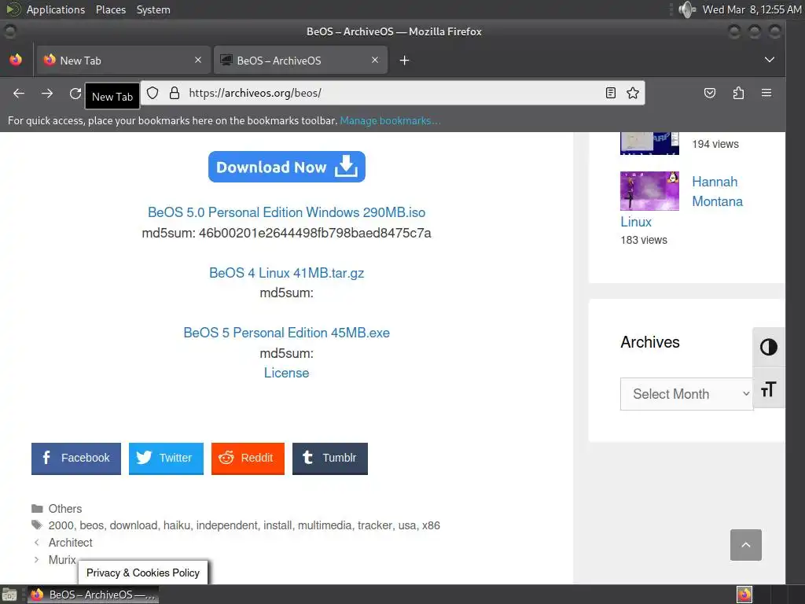Select BeOS – ArchiveOS taskbar window button
805x604 pixels.
[93, 595]
